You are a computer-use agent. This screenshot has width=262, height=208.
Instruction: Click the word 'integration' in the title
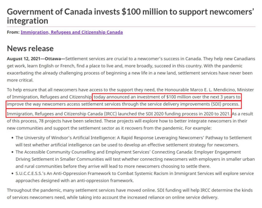point(27,21)
